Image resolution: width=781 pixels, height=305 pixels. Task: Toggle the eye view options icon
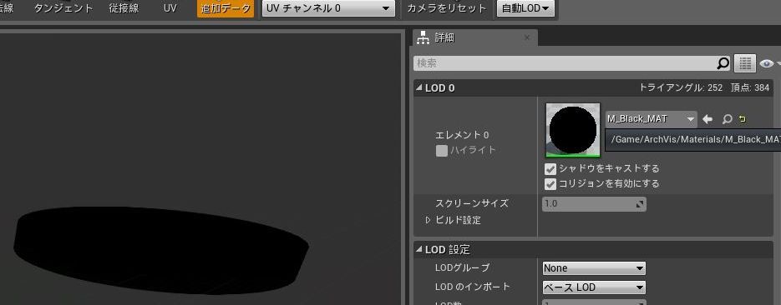(767, 63)
